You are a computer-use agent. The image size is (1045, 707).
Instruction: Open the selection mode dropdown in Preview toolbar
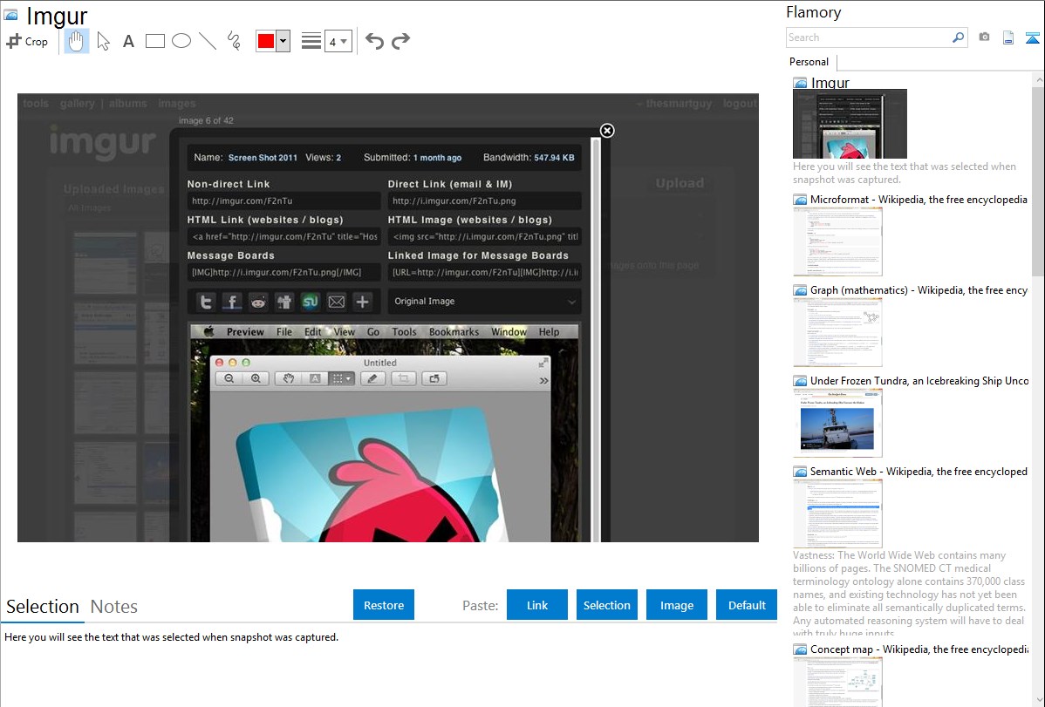coord(340,378)
